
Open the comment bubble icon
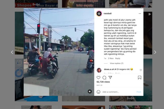[x=104, y=78]
